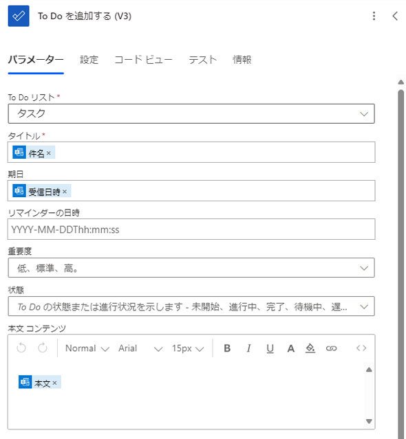Switch to the 情報 tab
This screenshot has height=439, width=406.
[242, 60]
